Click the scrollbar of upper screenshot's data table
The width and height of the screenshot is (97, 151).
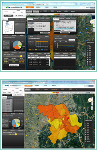coord(49,62)
